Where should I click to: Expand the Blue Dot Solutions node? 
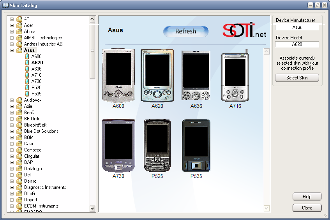[x=12, y=131]
